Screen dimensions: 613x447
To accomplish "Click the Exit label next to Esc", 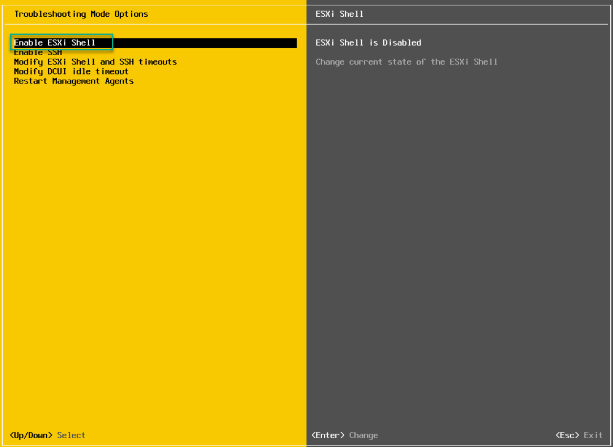I will click(x=593, y=435).
